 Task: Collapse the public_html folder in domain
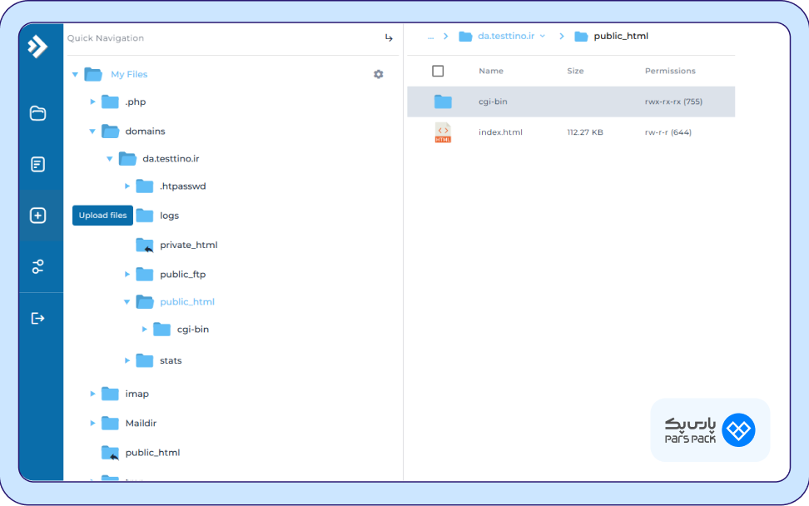tap(127, 302)
